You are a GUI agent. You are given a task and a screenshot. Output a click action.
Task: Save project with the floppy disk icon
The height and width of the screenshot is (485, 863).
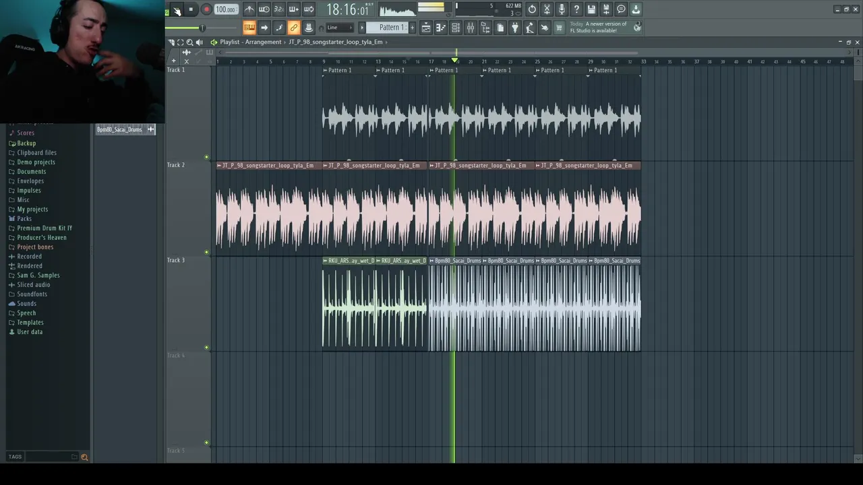click(x=591, y=9)
